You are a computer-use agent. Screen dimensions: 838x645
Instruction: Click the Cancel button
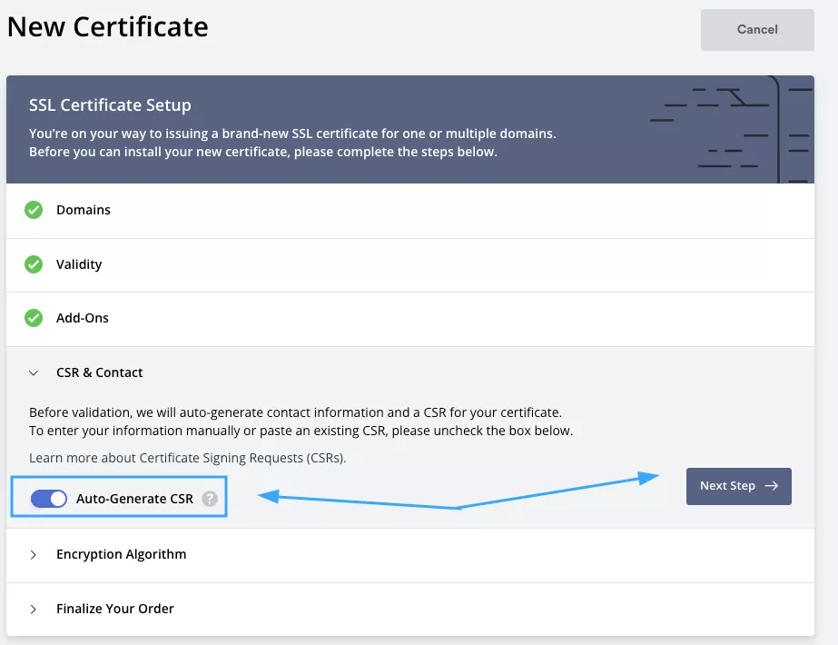point(756,29)
